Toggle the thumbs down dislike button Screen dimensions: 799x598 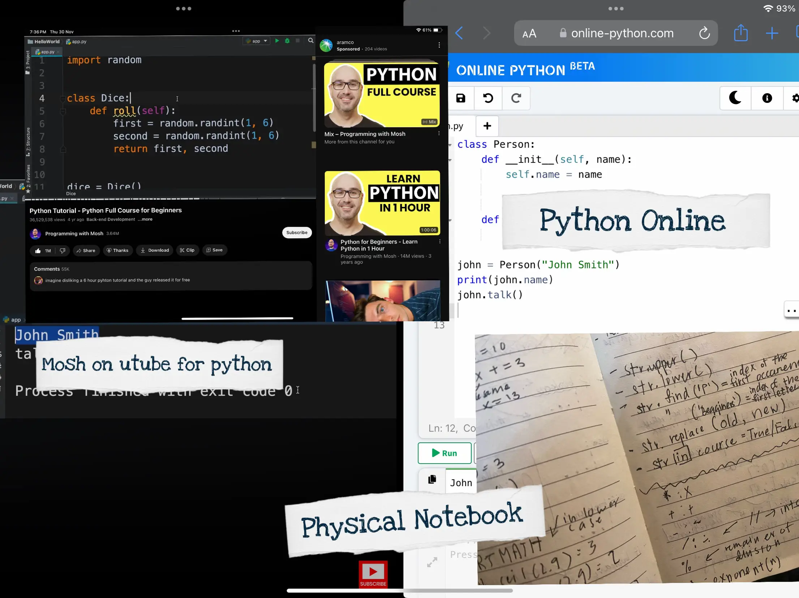[x=62, y=251]
